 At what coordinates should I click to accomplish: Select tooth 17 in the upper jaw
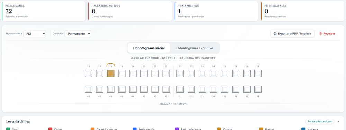tap(100, 73)
